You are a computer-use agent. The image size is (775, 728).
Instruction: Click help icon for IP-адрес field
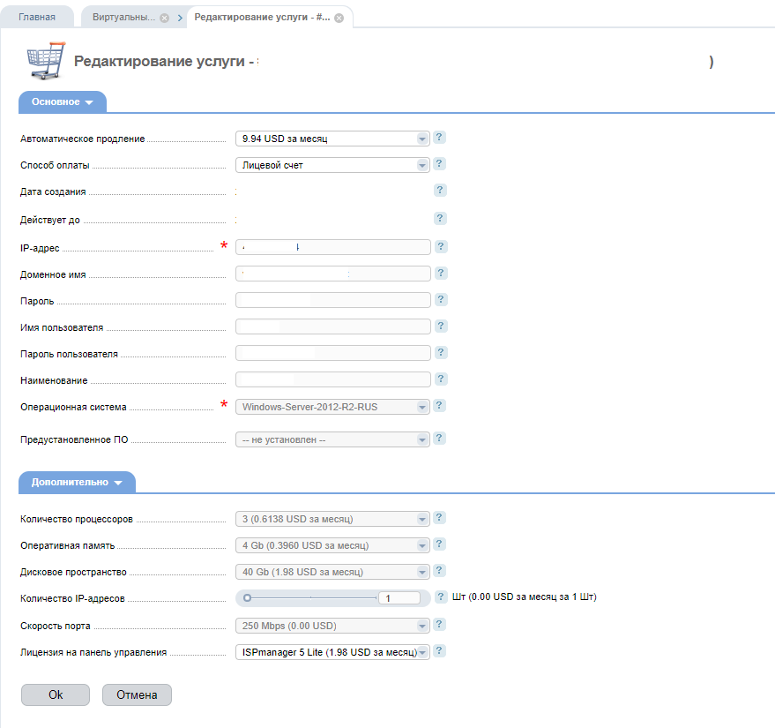441,247
